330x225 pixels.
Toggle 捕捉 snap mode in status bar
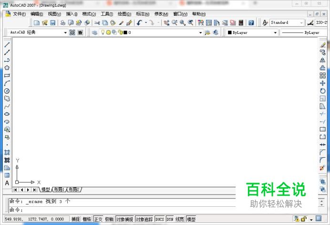pos(75,219)
